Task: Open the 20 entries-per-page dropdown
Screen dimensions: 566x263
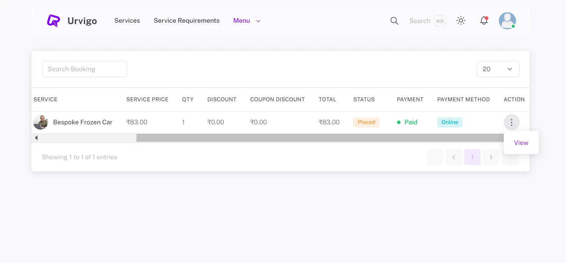Action: 498,69
